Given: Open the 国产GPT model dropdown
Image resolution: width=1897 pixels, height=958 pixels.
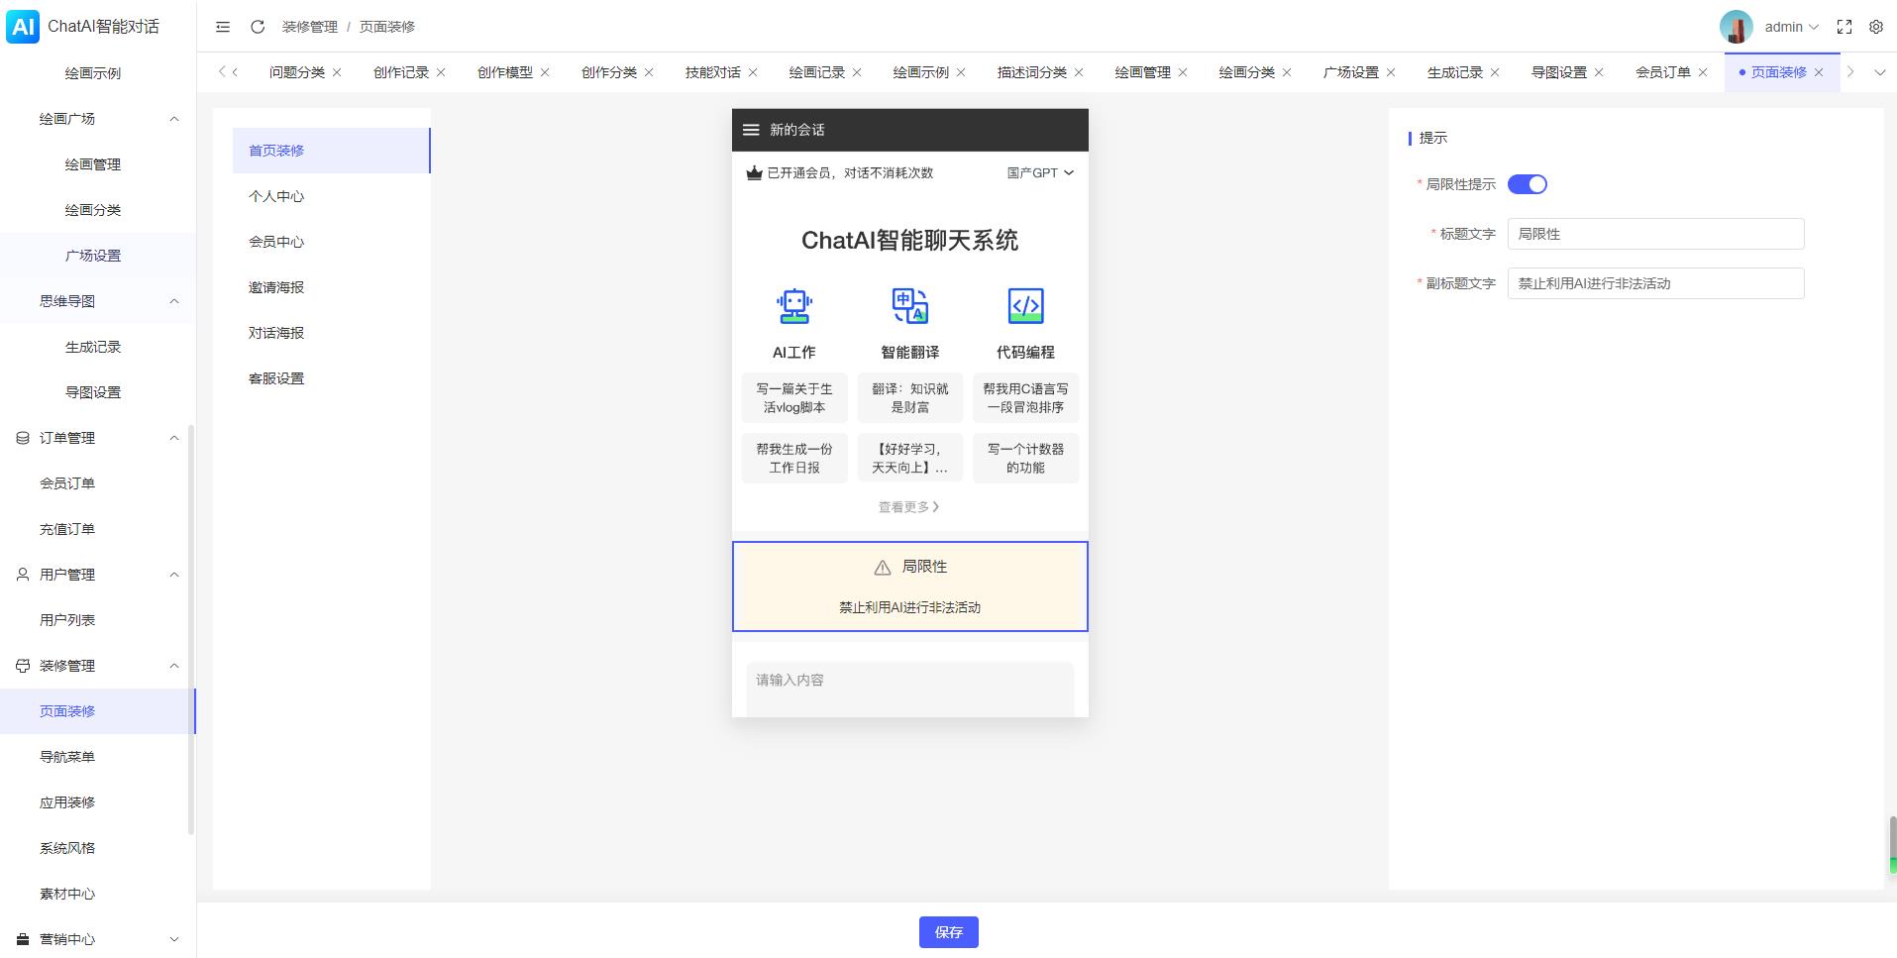Looking at the screenshot, I should pos(1040,173).
